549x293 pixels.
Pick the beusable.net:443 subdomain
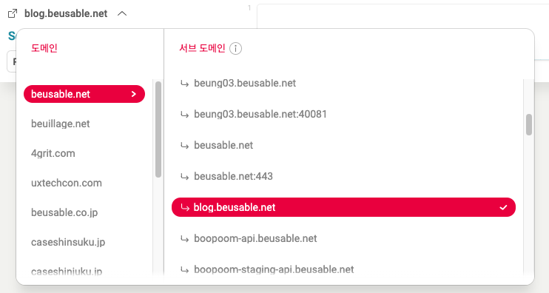343,176
